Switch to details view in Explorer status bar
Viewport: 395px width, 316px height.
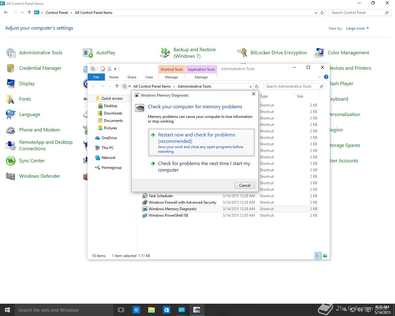coord(318,256)
